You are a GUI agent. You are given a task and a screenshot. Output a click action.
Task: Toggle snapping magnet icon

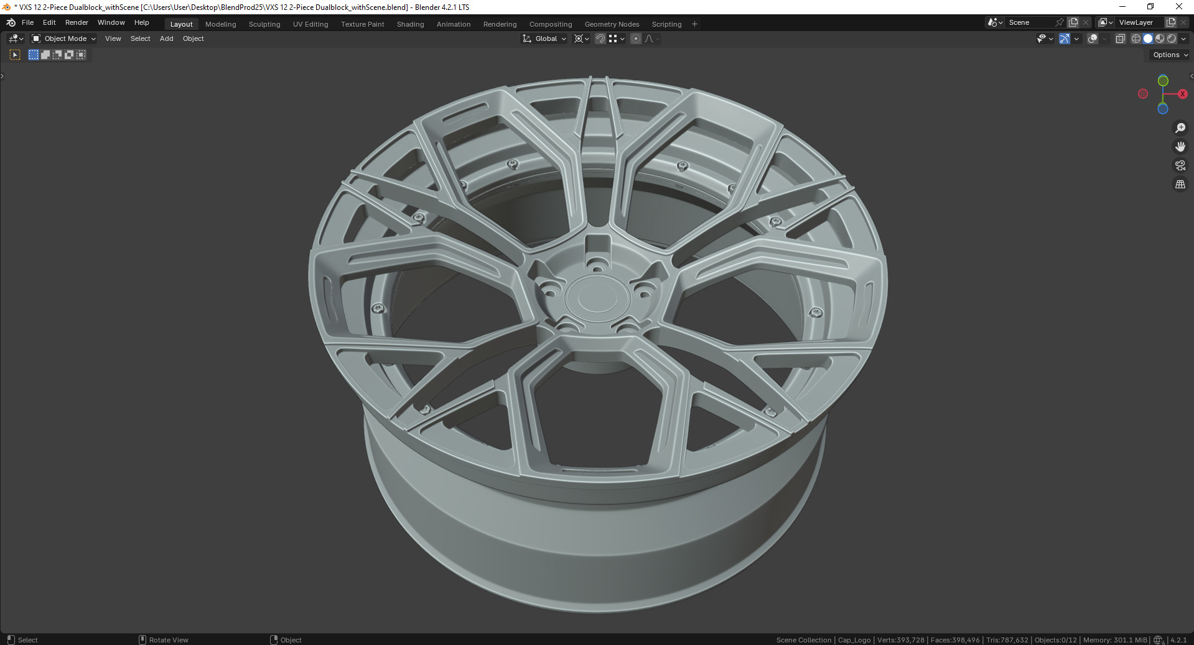tap(600, 39)
